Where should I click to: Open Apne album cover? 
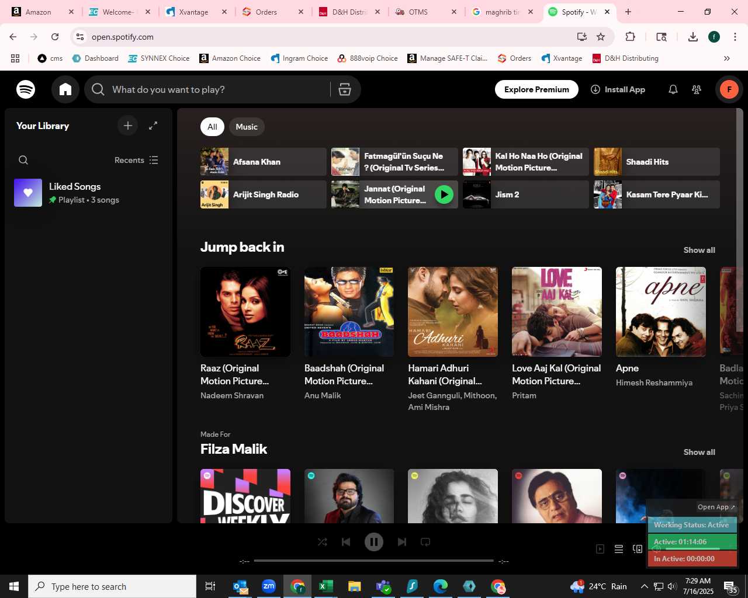(661, 312)
